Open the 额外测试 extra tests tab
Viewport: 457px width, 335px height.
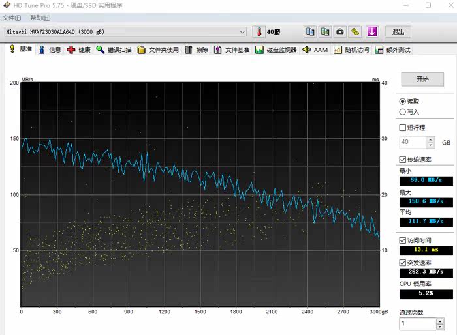[x=392, y=50]
